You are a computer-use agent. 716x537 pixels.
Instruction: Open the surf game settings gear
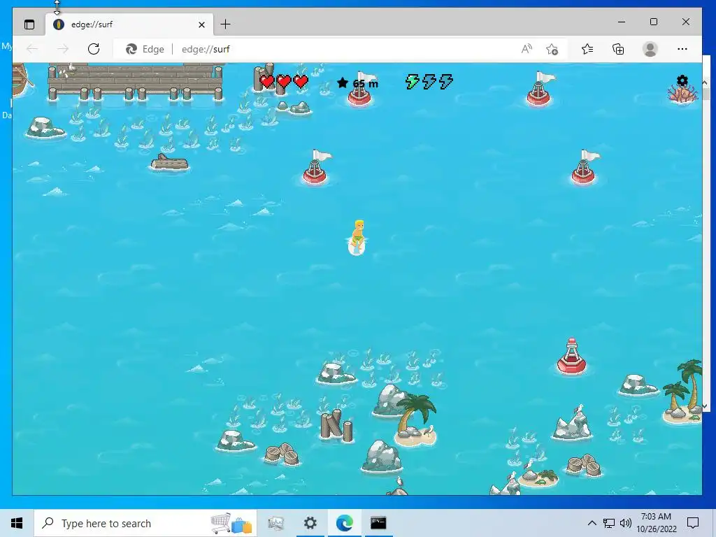pos(682,81)
